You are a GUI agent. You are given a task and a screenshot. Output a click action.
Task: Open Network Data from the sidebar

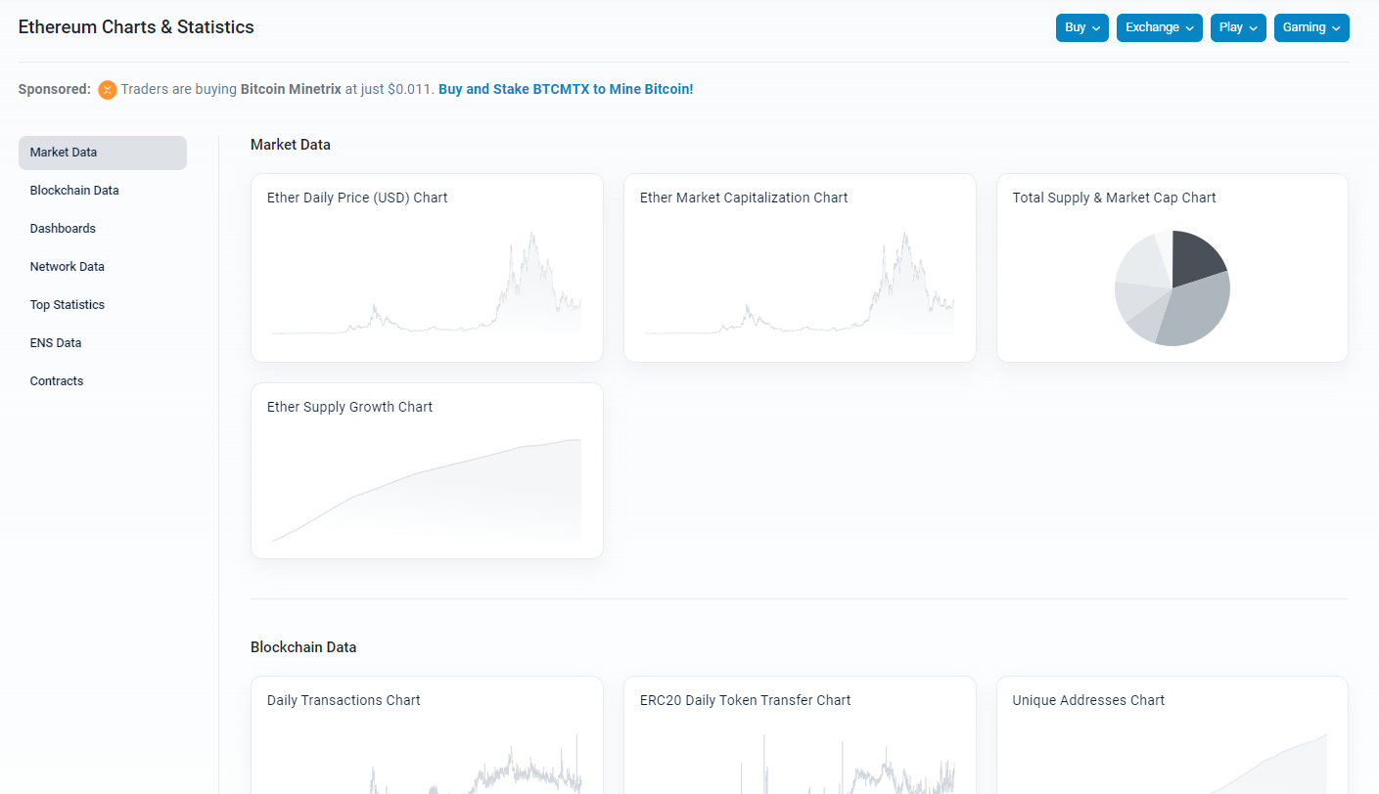(x=67, y=267)
